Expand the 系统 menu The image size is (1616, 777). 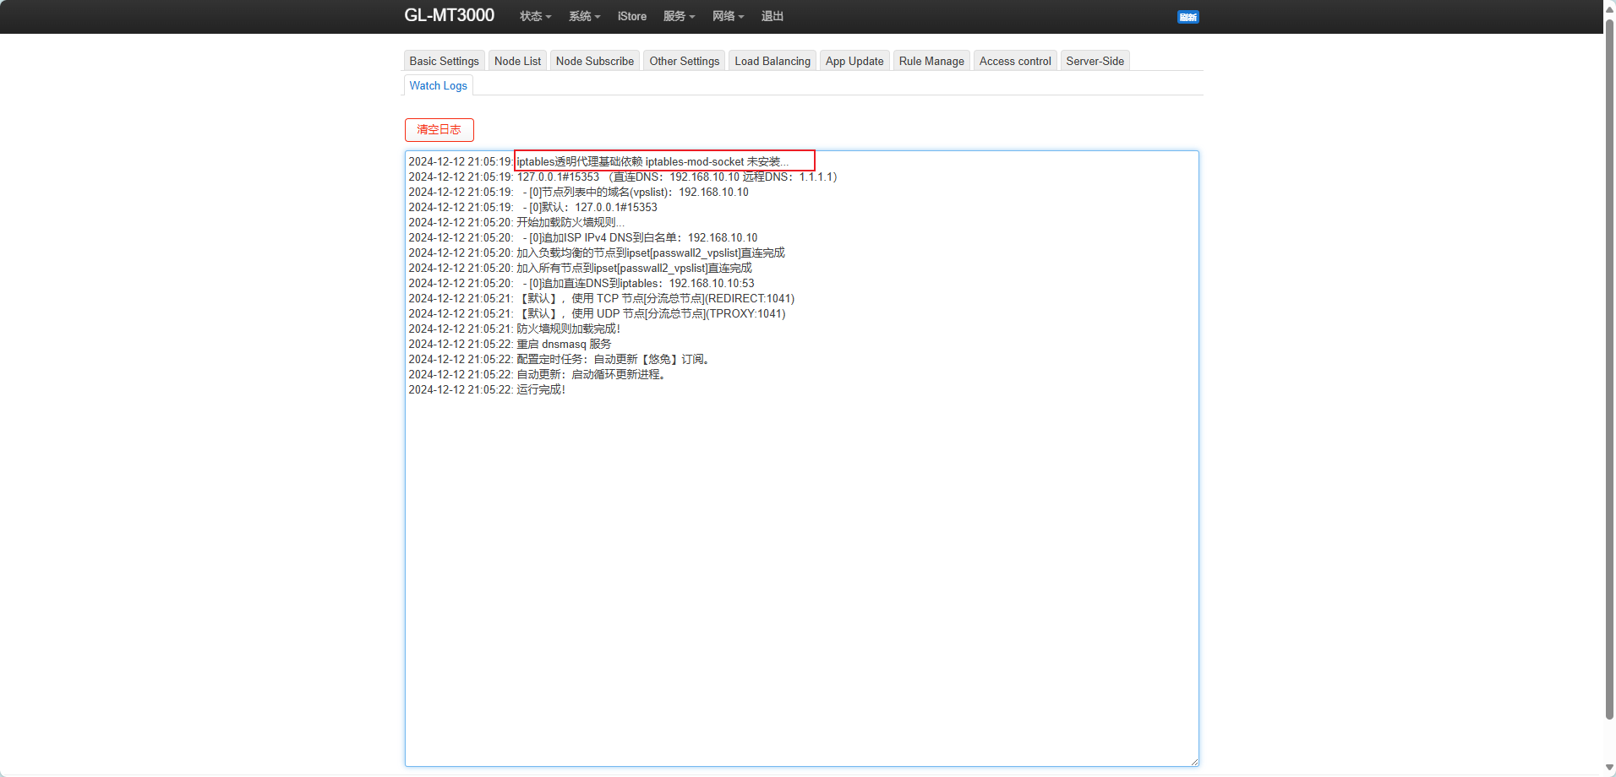click(584, 16)
